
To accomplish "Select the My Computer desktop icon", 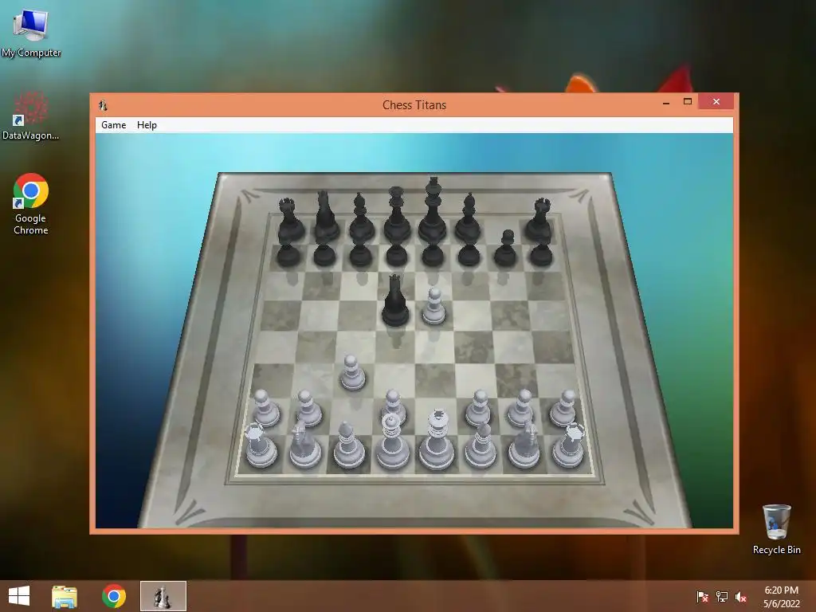I will (31, 33).
